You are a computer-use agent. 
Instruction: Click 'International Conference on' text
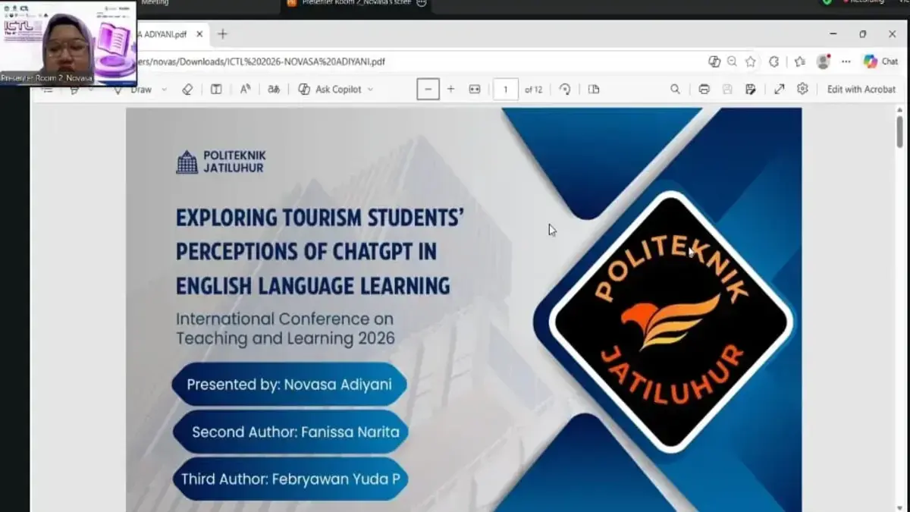pos(284,319)
